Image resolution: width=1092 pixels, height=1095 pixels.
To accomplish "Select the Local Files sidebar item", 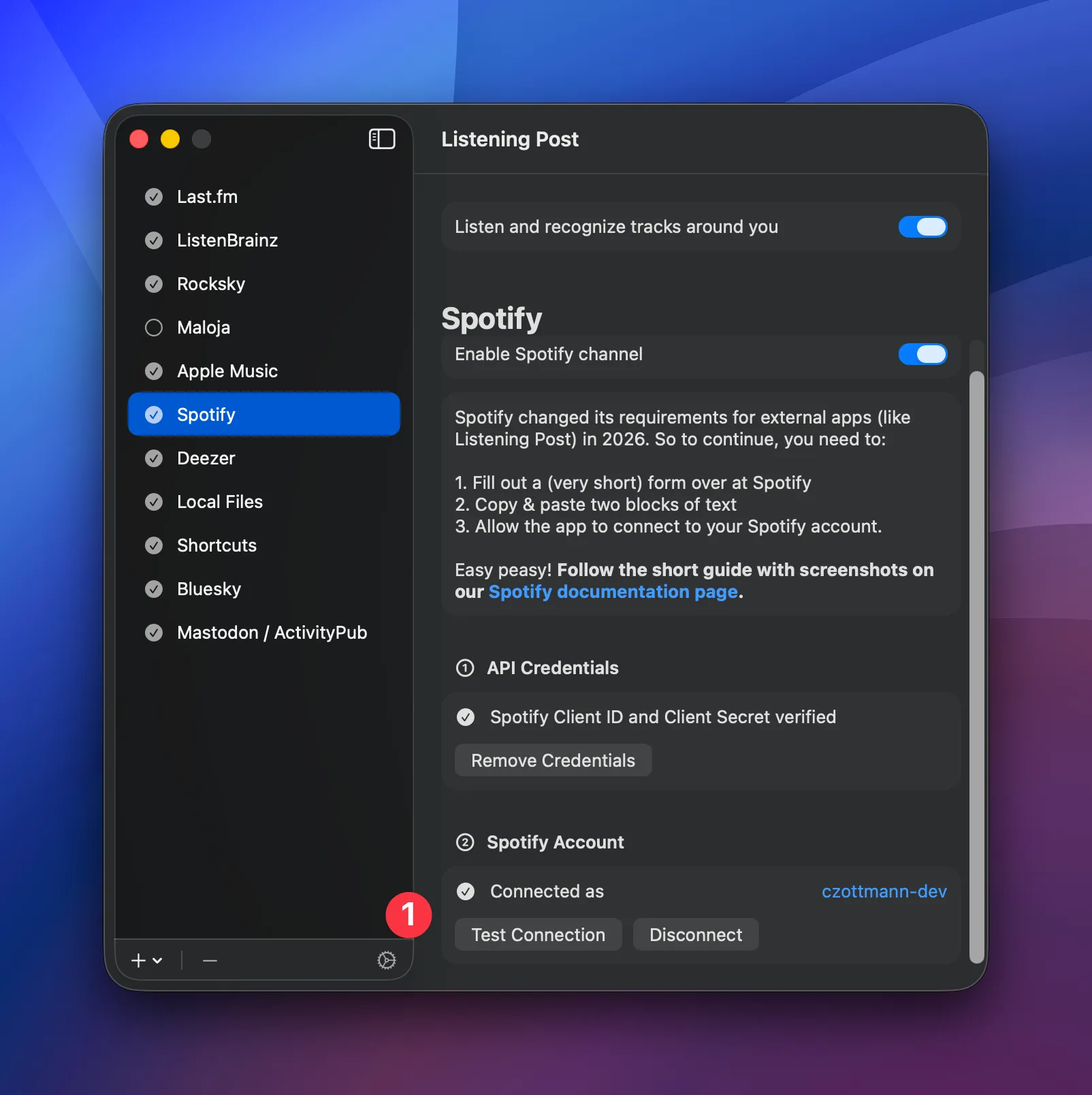I will tap(219, 502).
